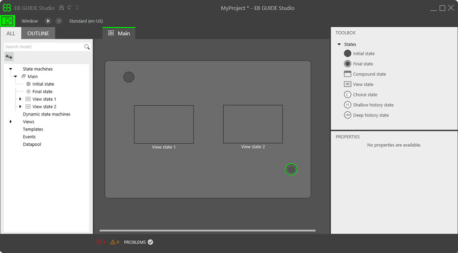Image resolution: width=458 pixels, height=253 pixels.
Task: Select View state 1 tree item
Action: [44, 99]
